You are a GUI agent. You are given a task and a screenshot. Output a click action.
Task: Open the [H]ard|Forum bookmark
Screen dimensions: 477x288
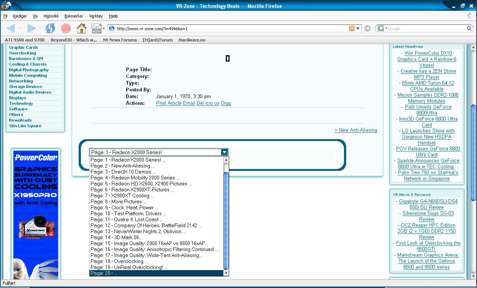pyautogui.click(x=158, y=40)
